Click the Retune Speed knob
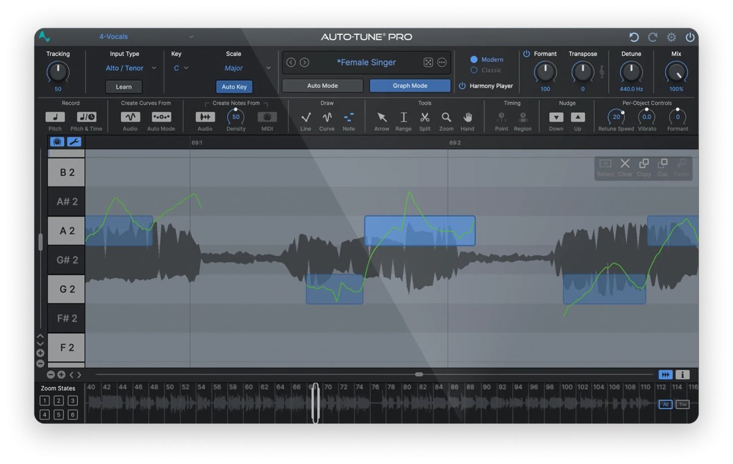 (x=616, y=117)
